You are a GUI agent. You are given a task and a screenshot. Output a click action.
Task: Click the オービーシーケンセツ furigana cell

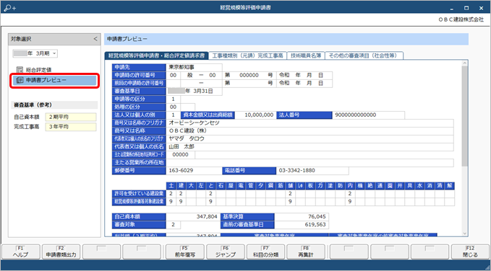click(310, 123)
